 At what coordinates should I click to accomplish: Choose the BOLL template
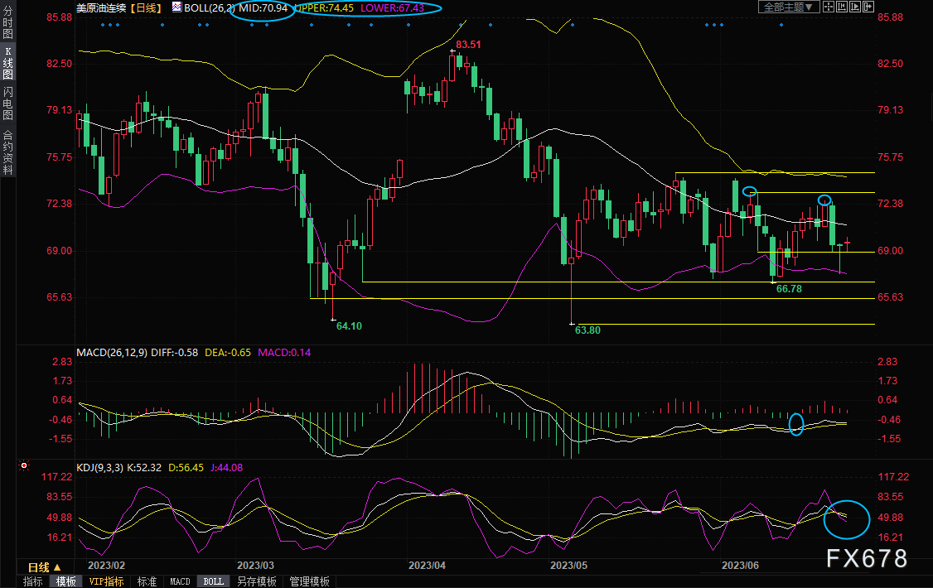213,581
